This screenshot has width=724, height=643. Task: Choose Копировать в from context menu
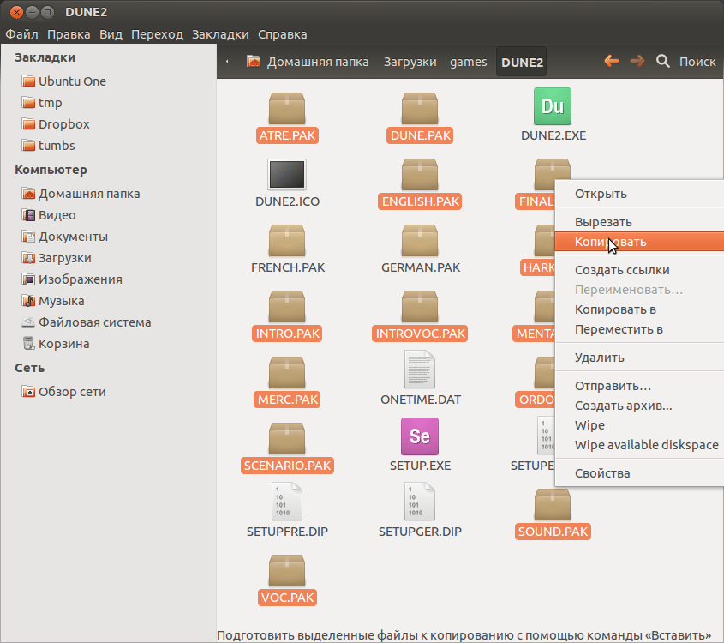639,309
